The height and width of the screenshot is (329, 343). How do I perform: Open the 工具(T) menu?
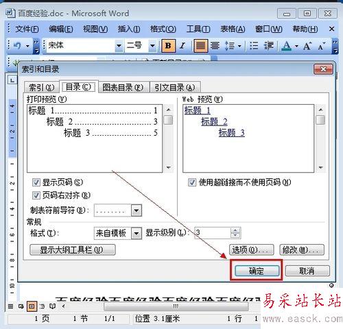[x=198, y=29]
